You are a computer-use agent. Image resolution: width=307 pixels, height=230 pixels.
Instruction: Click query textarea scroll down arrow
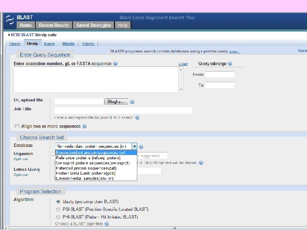pos(181,89)
